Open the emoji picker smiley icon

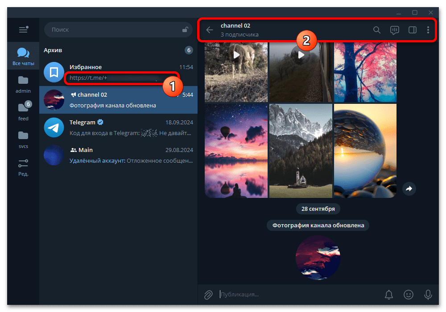pos(409,295)
